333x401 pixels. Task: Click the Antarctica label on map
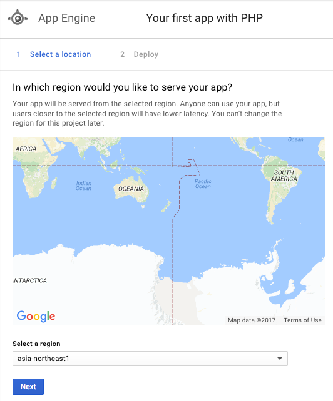[x=30, y=280]
